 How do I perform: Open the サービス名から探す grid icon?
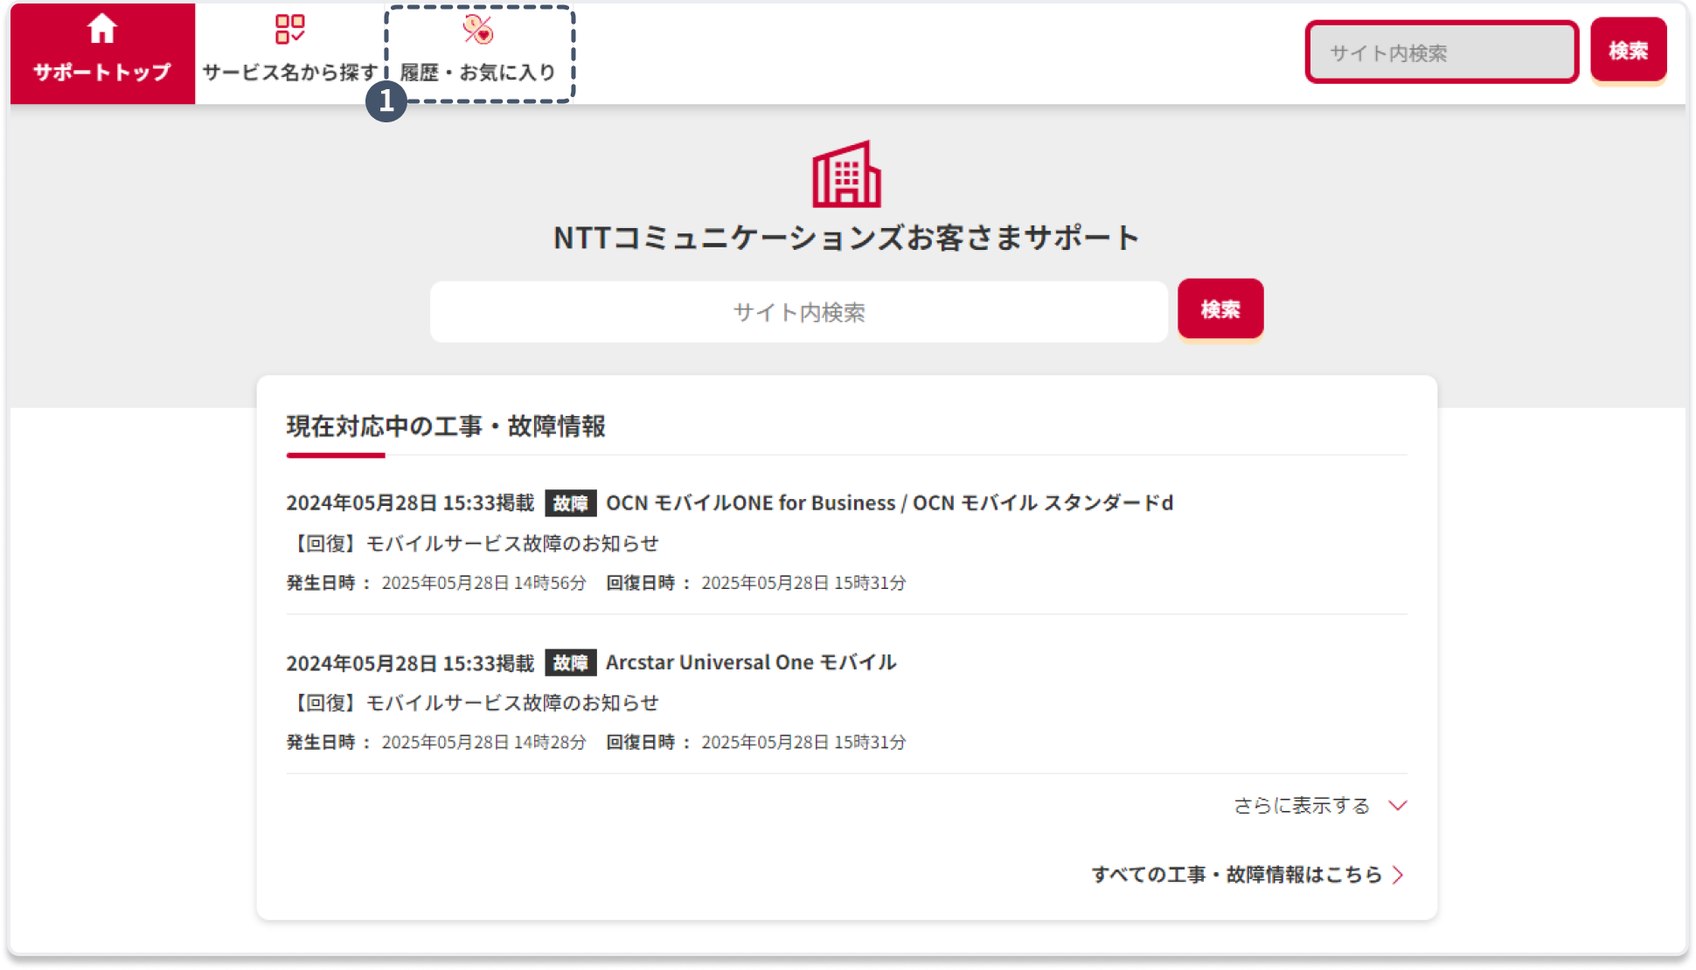coord(289,29)
